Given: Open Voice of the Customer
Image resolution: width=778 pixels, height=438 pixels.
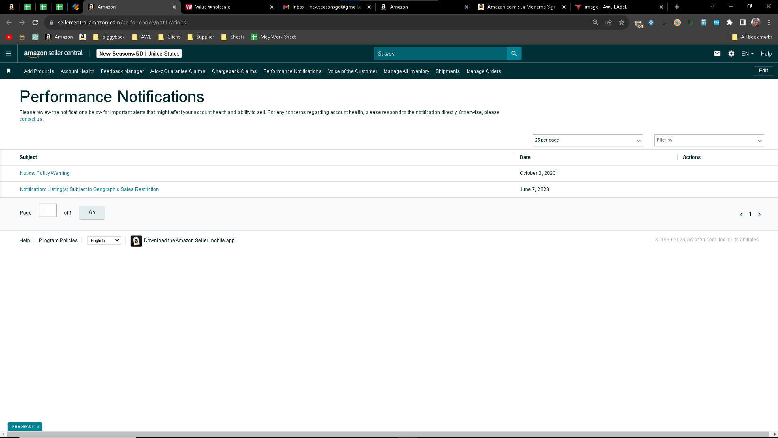Looking at the screenshot, I should pos(353,71).
